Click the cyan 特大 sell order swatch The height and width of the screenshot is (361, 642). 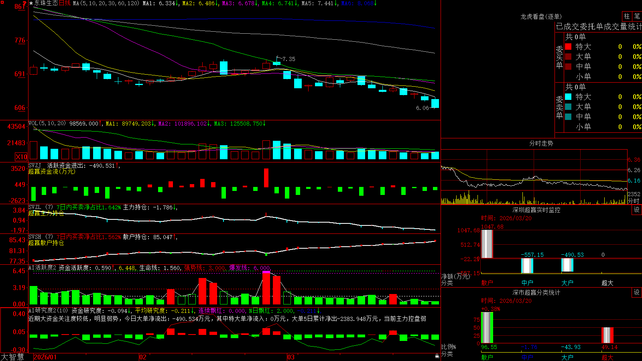568,97
